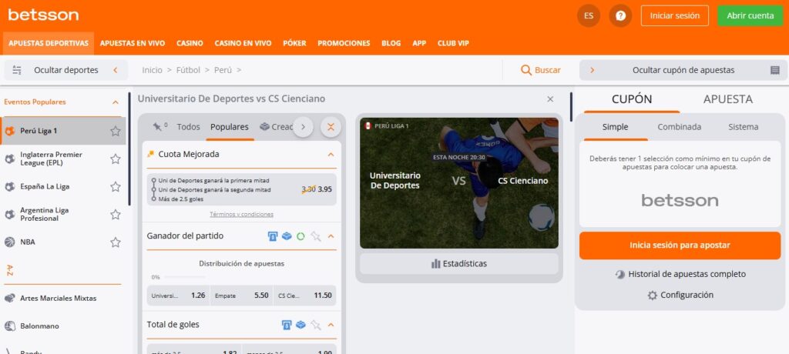Open Apuestas Deportivas menu
The width and height of the screenshot is (789, 354).
(49, 43)
